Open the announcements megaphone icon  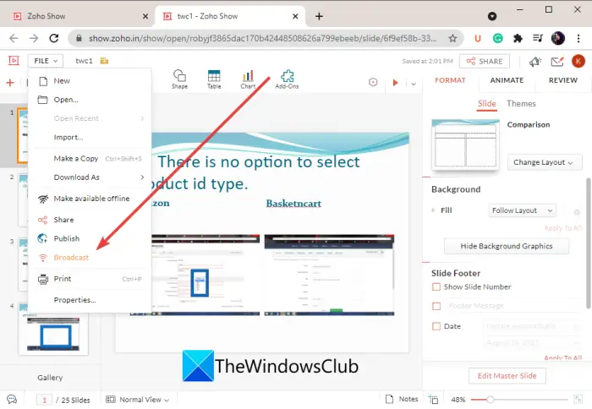(535, 61)
